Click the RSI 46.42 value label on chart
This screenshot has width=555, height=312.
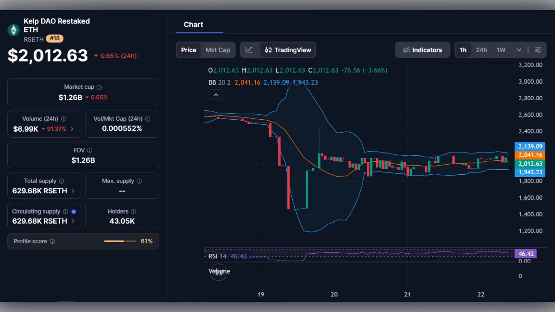coord(525,253)
